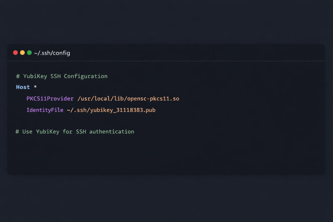Click the 'Host' keyword

[23, 87]
